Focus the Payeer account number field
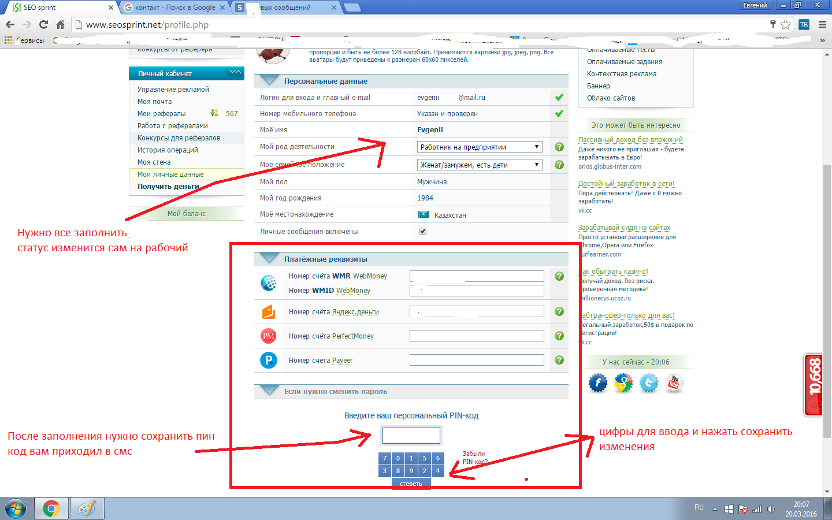The width and height of the screenshot is (832, 520). [477, 360]
